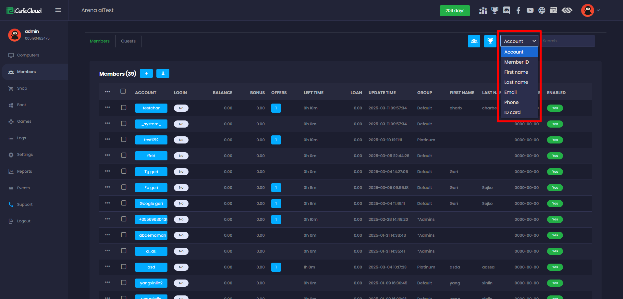Open Reports in the sidebar
This screenshot has width=623, height=299.
coord(24,171)
